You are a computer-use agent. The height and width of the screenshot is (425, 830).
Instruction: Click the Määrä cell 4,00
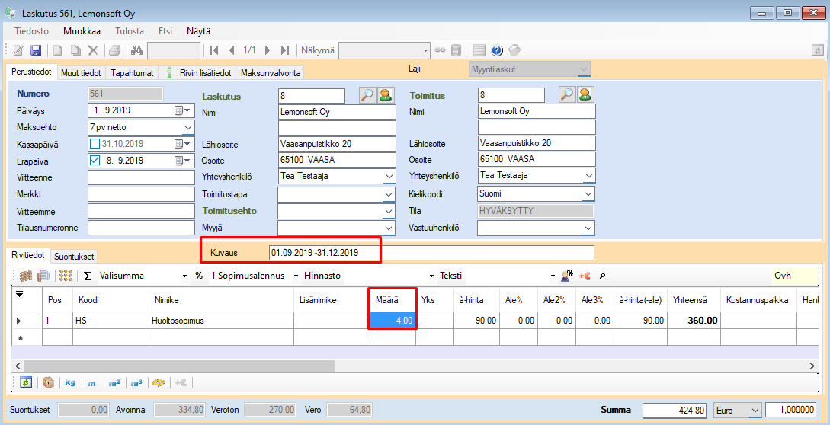click(x=392, y=320)
